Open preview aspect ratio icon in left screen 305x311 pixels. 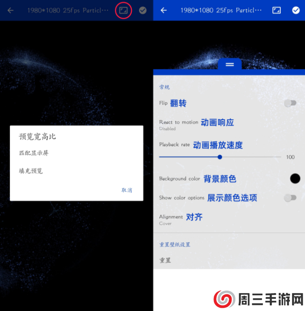[x=123, y=10]
